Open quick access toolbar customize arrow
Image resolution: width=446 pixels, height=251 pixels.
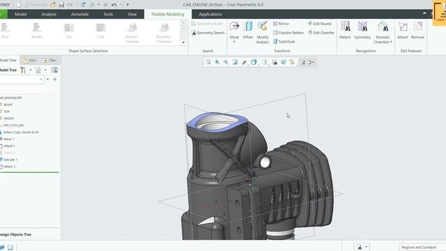(128, 5)
